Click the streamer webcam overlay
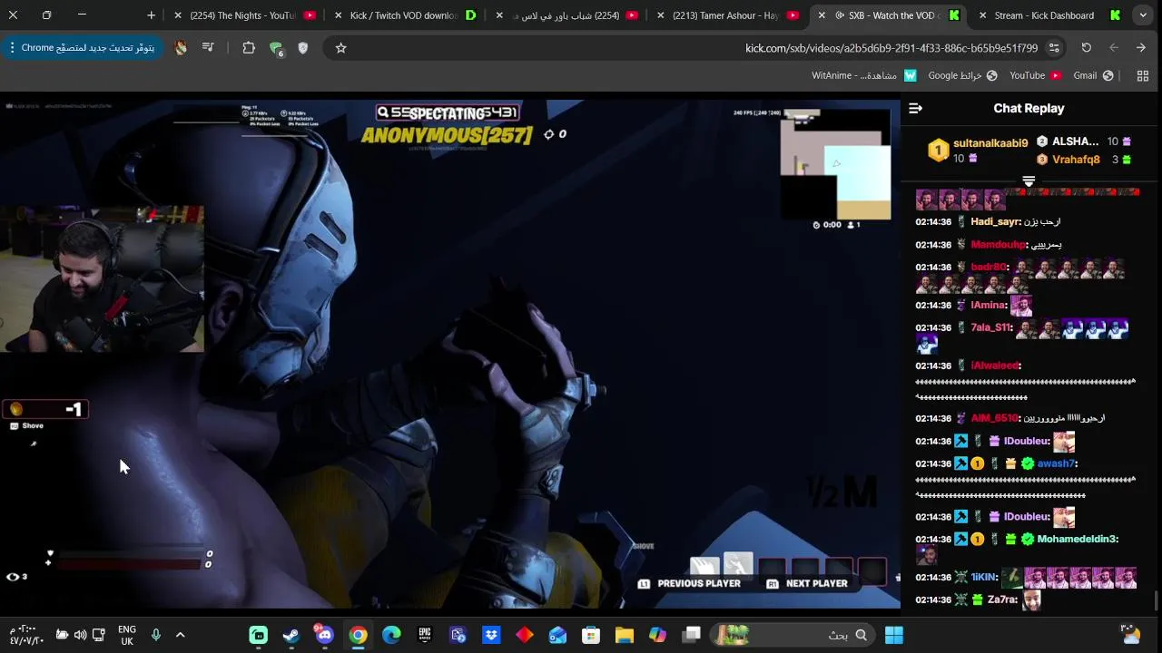1162x653 pixels. coord(102,279)
